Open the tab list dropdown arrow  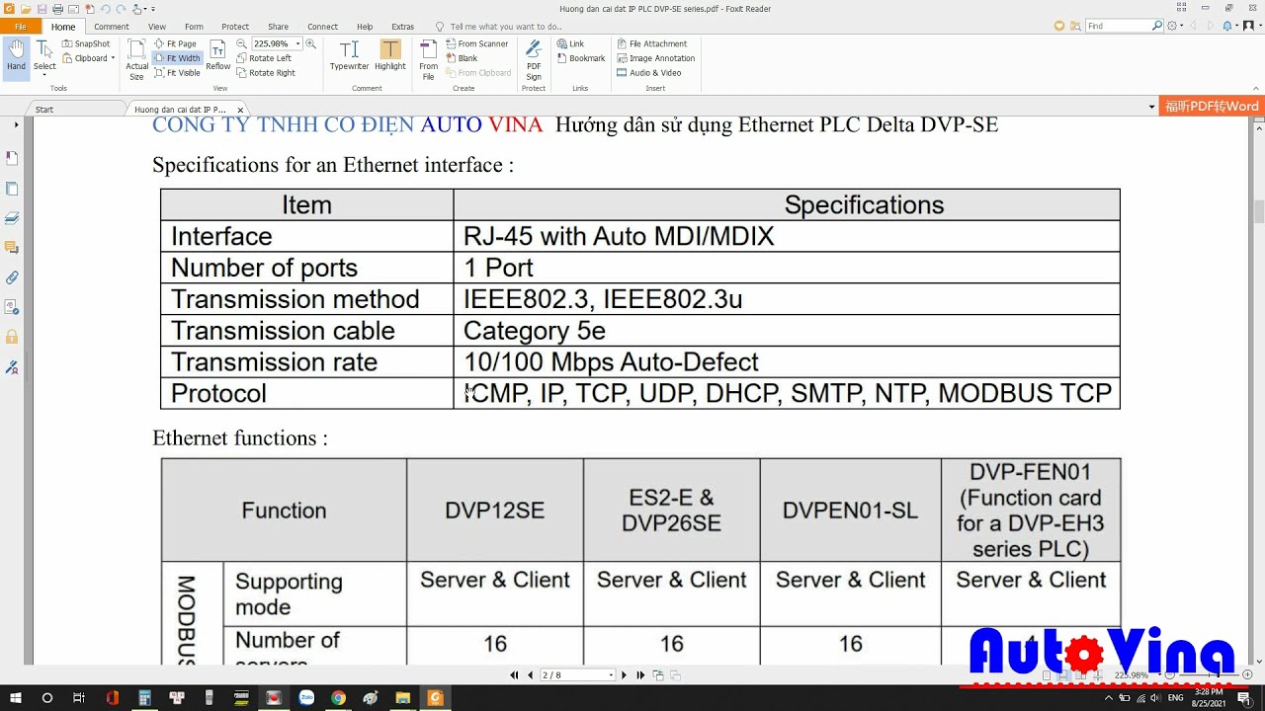click(x=1151, y=107)
